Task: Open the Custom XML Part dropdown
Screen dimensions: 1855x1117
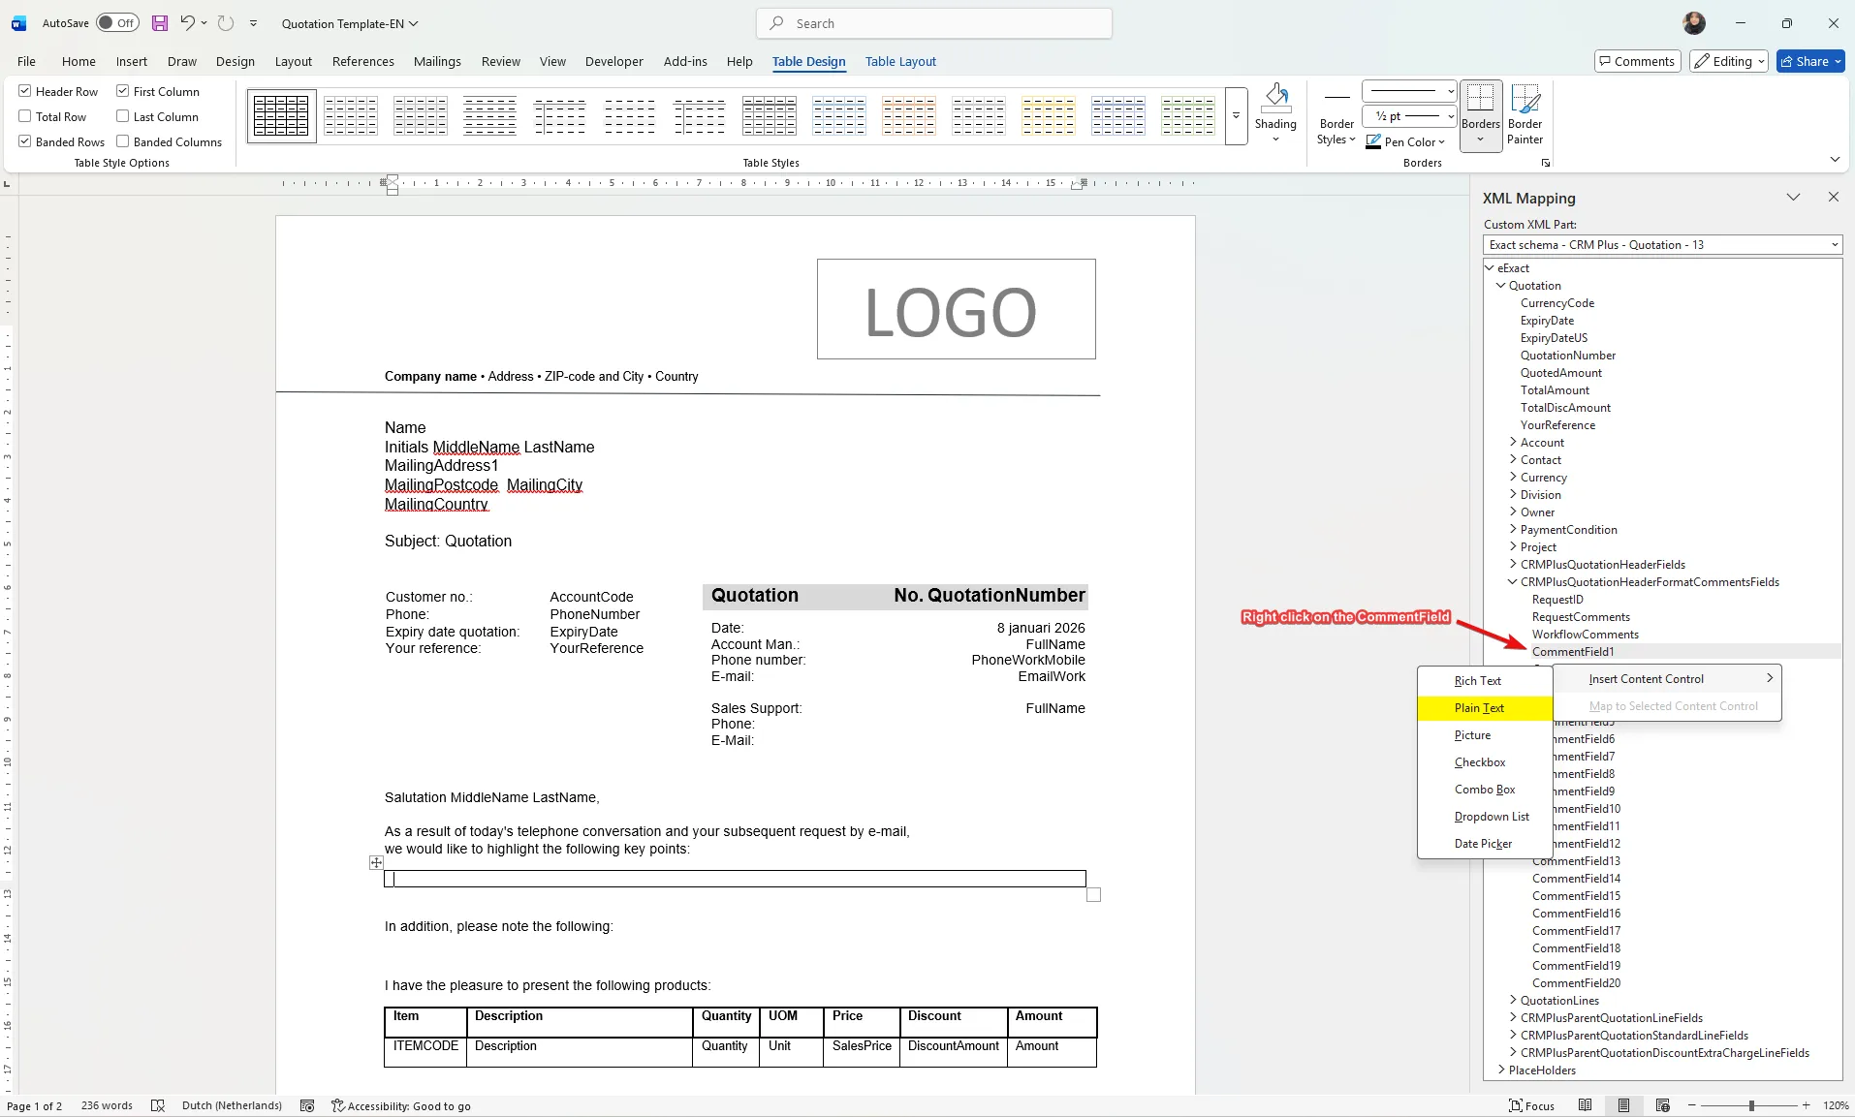Action: coord(1662,245)
